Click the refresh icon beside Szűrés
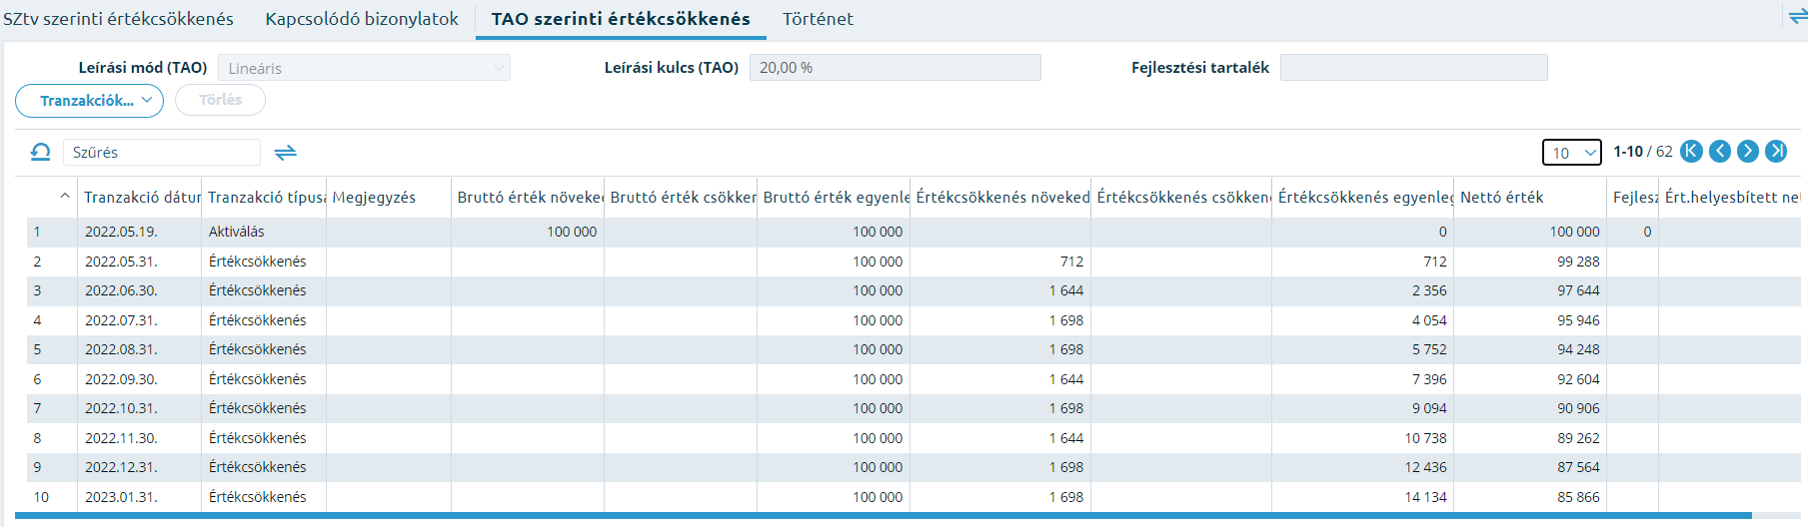Screen dimensions: 1808x527 point(40,152)
